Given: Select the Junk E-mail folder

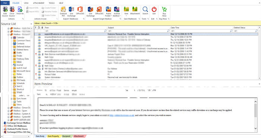Looking at the screenshot, I should point(22,68).
